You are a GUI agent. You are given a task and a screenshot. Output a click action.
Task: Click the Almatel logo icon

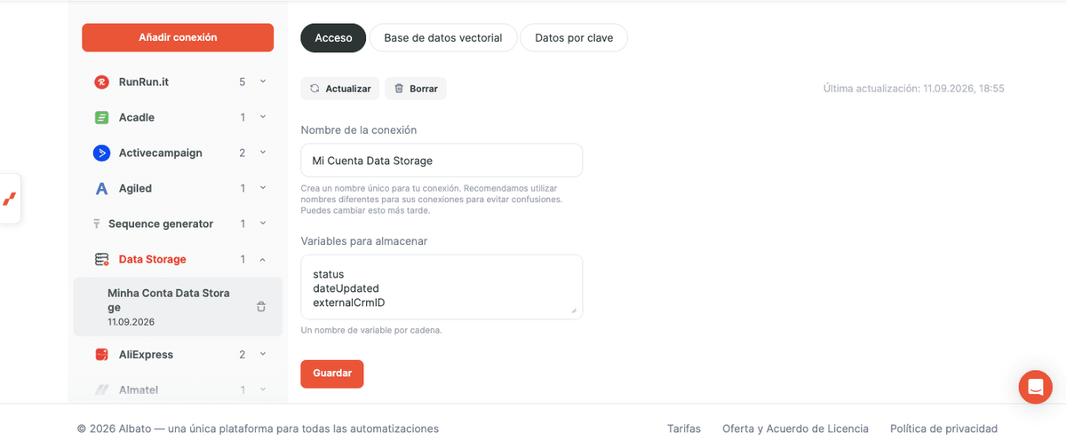pyautogui.click(x=101, y=389)
